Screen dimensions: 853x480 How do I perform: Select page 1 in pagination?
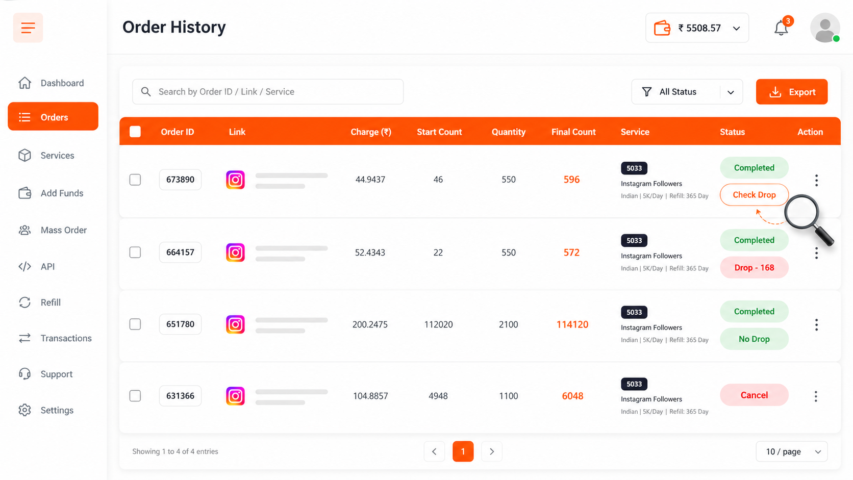coord(463,451)
